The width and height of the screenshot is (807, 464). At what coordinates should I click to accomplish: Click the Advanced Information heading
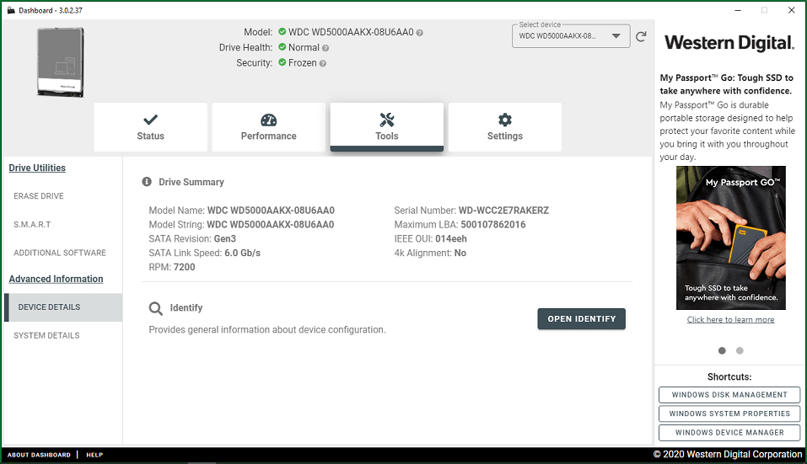pyautogui.click(x=56, y=279)
